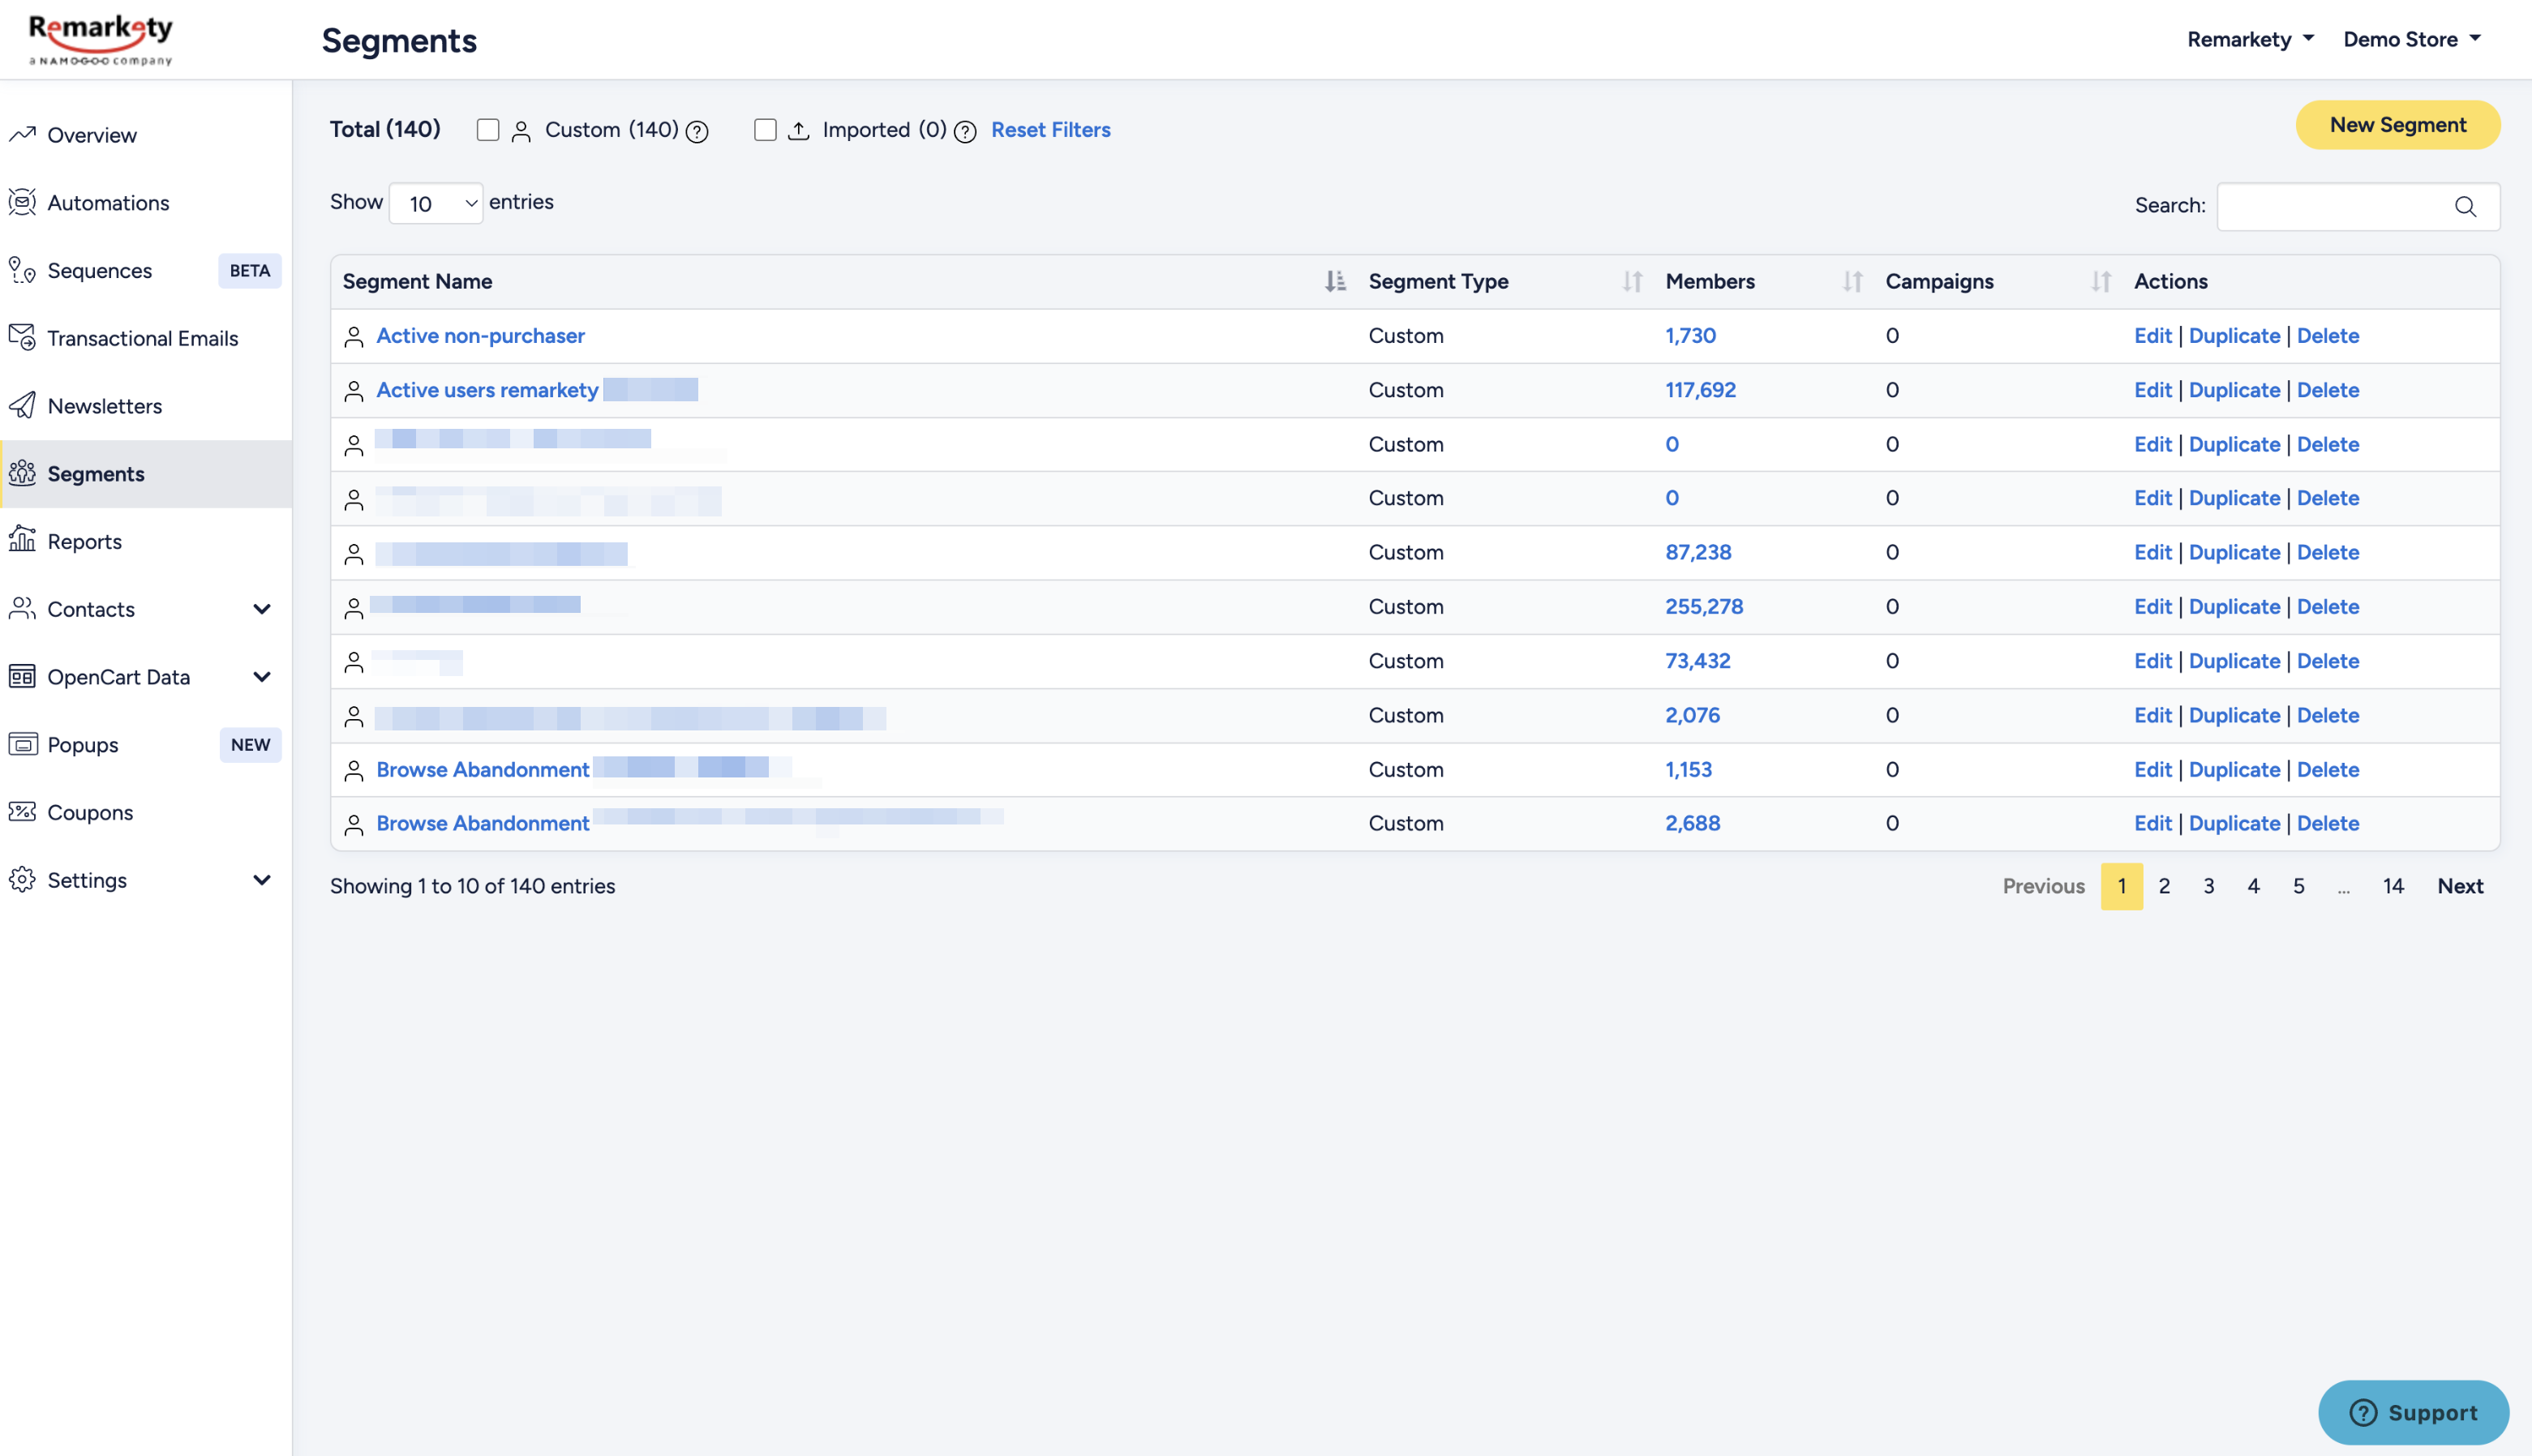Click the Reports bar chart icon
This screenshot has width=2532, height=1456.
pyautogui.click(x=22, y=540)
